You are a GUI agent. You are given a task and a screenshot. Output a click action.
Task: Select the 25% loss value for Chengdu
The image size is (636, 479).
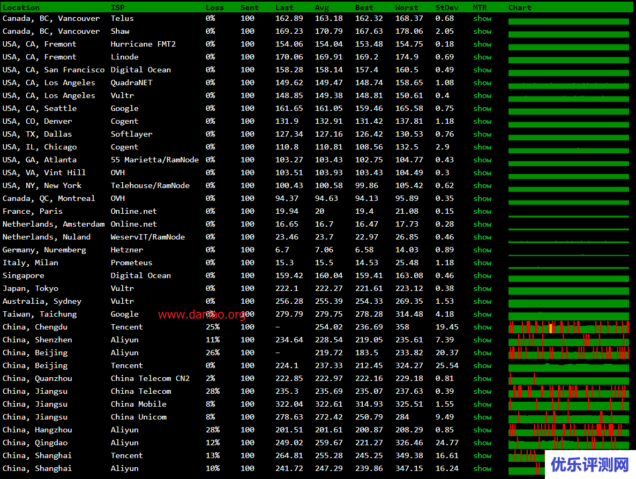pyautogui.click(x=213, y=327)
